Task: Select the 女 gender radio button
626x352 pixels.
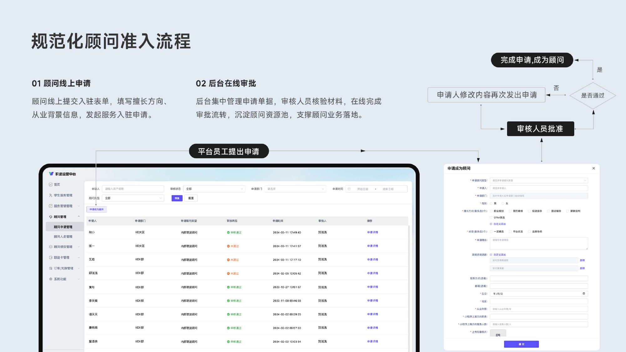Action: [x=503, y=203]
